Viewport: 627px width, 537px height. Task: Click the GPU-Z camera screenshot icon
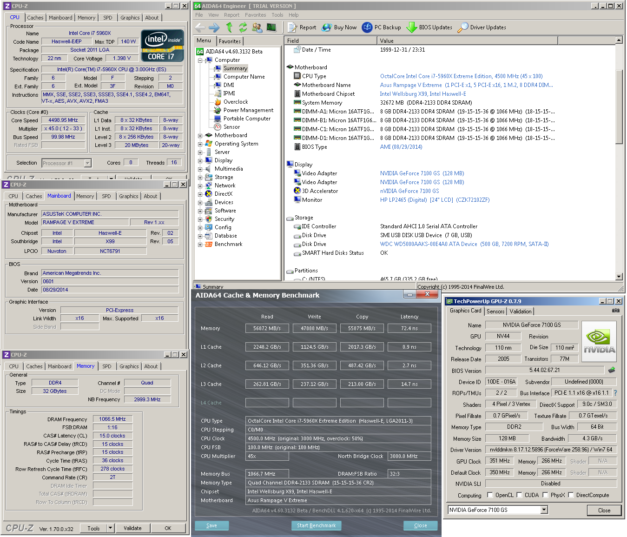(x=616, y=311)
